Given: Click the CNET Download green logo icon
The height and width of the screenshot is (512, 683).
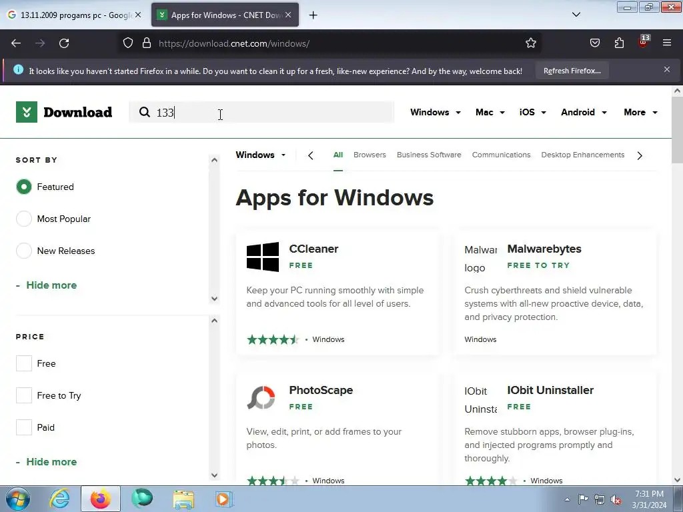Looking at the screenshot, I should (27, 112).
